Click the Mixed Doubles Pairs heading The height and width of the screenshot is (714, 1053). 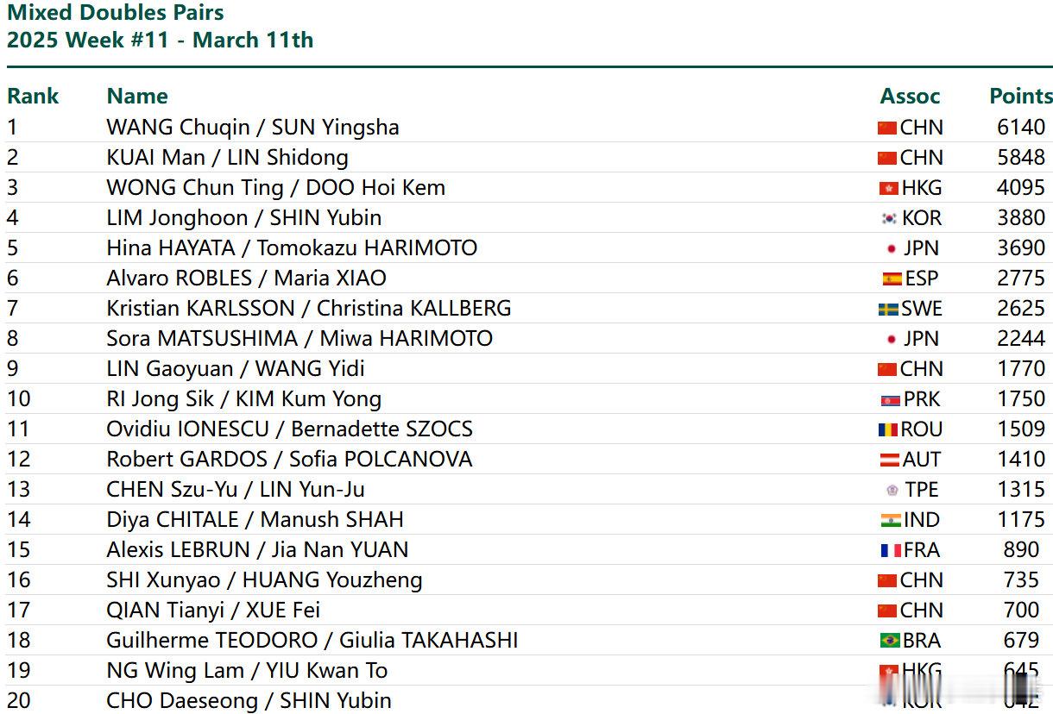116,13
